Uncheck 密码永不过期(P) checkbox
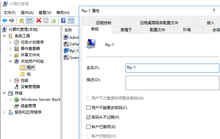Image resolution: width=220 pixels, height=139 pixels. point(88,117)
